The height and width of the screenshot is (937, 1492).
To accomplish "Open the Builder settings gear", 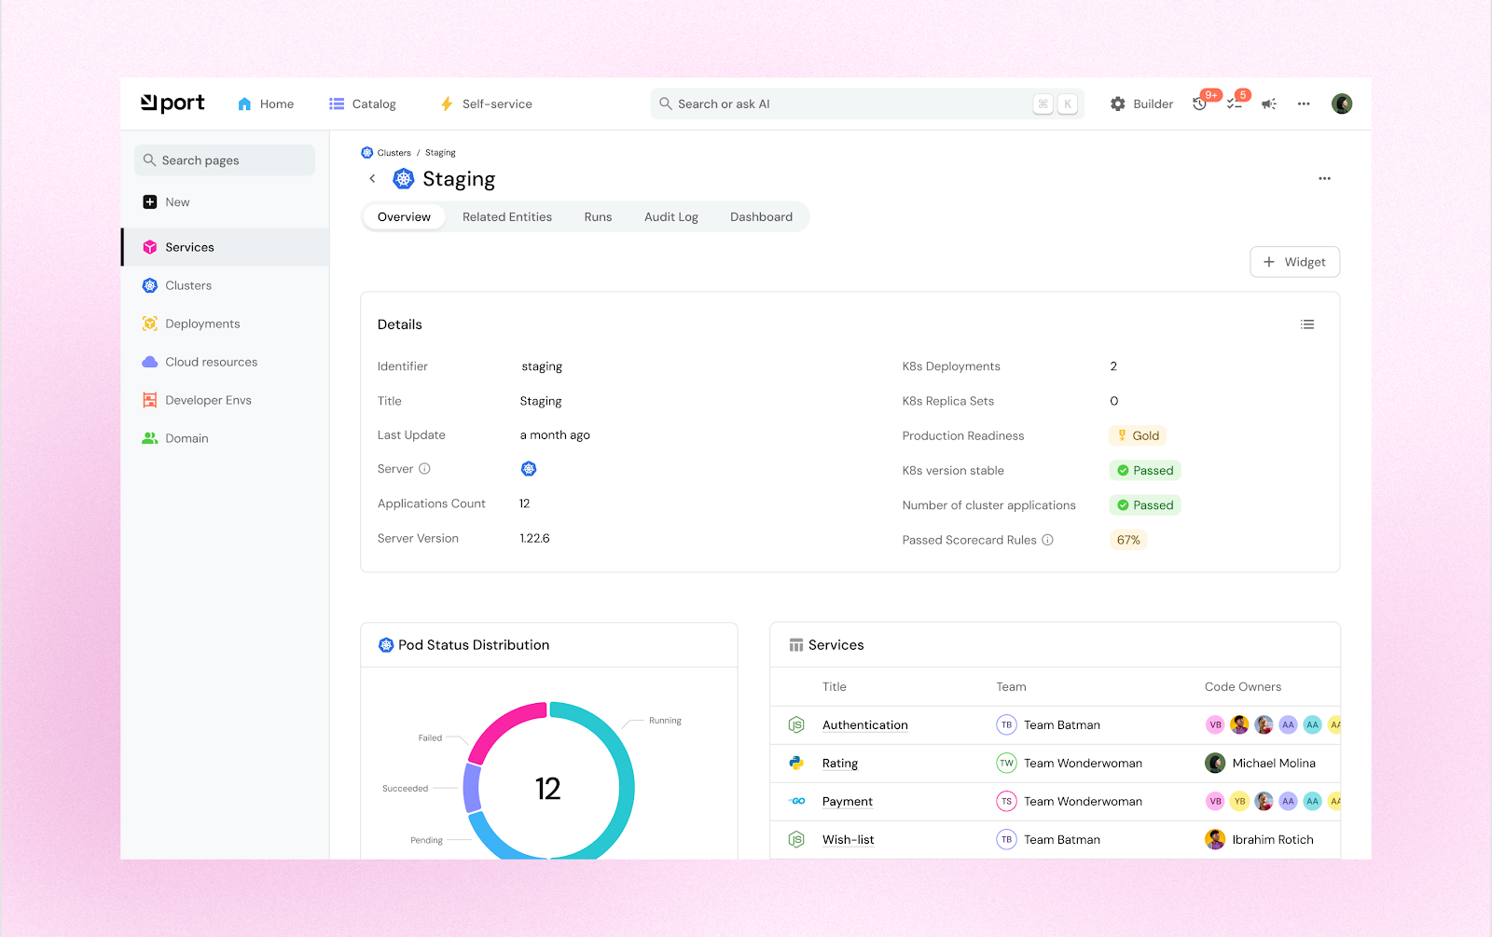I will pos(1118,103).
